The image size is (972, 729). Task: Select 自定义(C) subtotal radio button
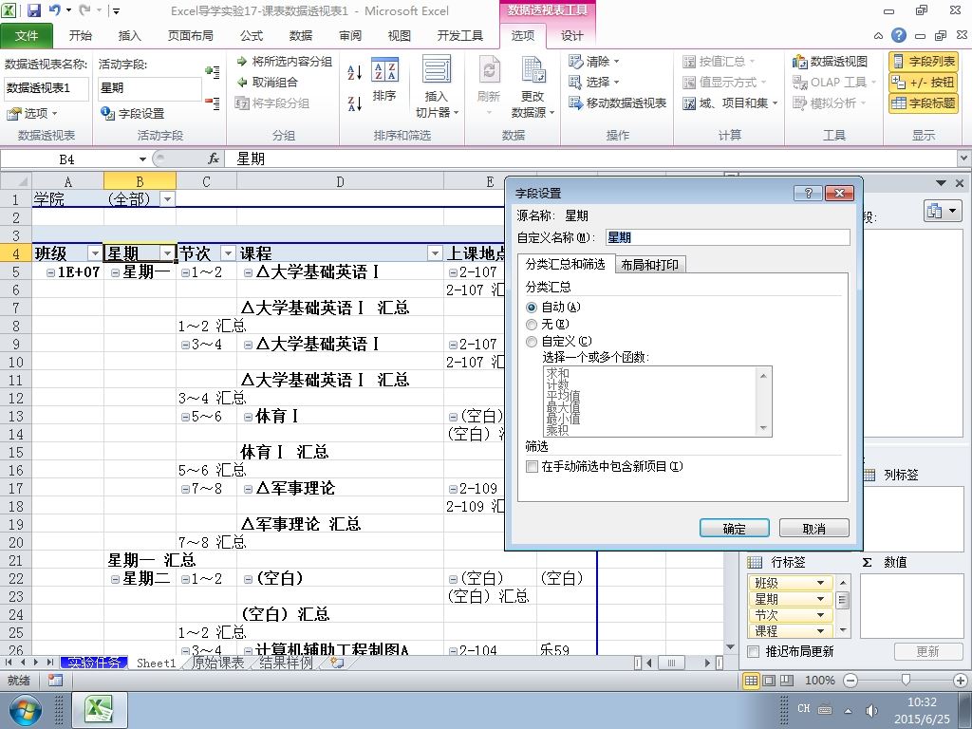[532, 342]
